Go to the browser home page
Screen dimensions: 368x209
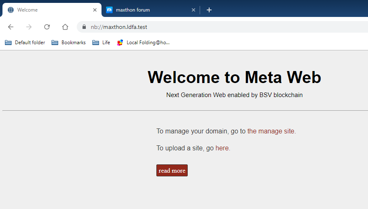click(x=65, y=27)
